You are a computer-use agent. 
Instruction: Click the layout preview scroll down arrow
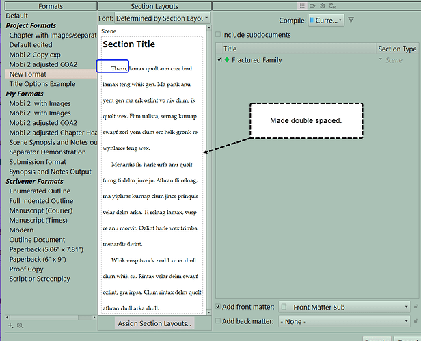(208, 312)
